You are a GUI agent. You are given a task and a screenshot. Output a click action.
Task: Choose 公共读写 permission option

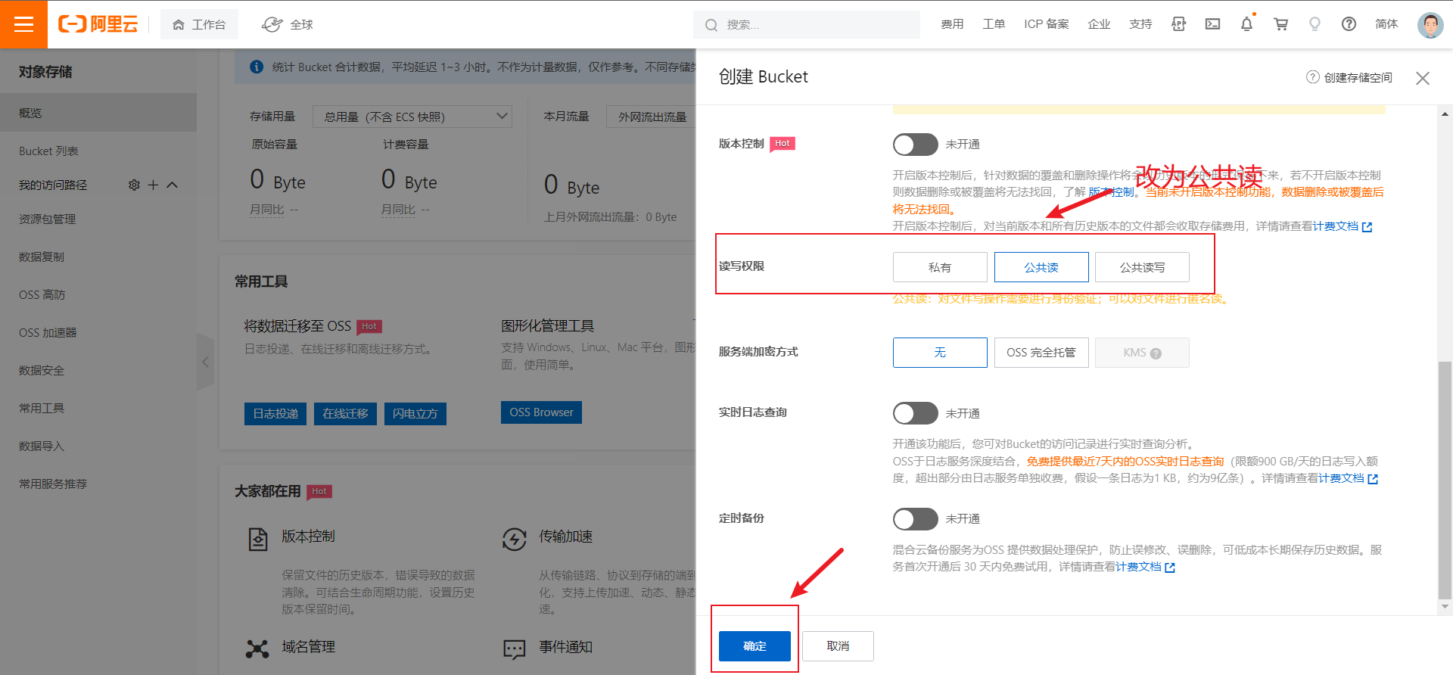1142,267
